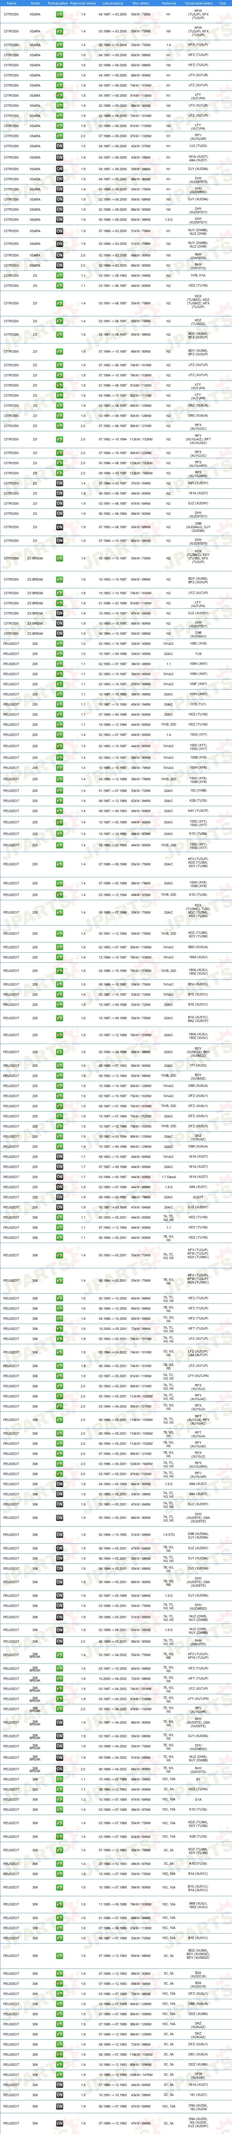Viewport: 232px width, 2134px height.
Task: Click the Lata produkcji column header
Action: coord(112,3)
